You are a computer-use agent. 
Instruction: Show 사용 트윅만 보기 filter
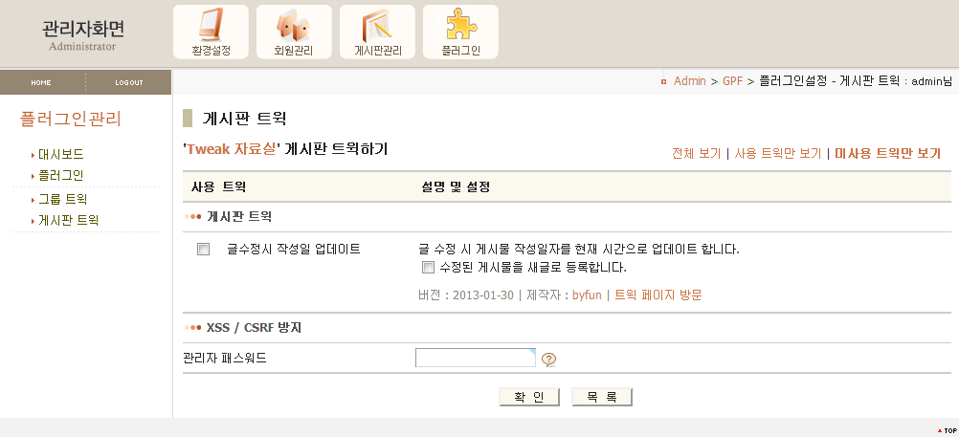coord(777,153)
